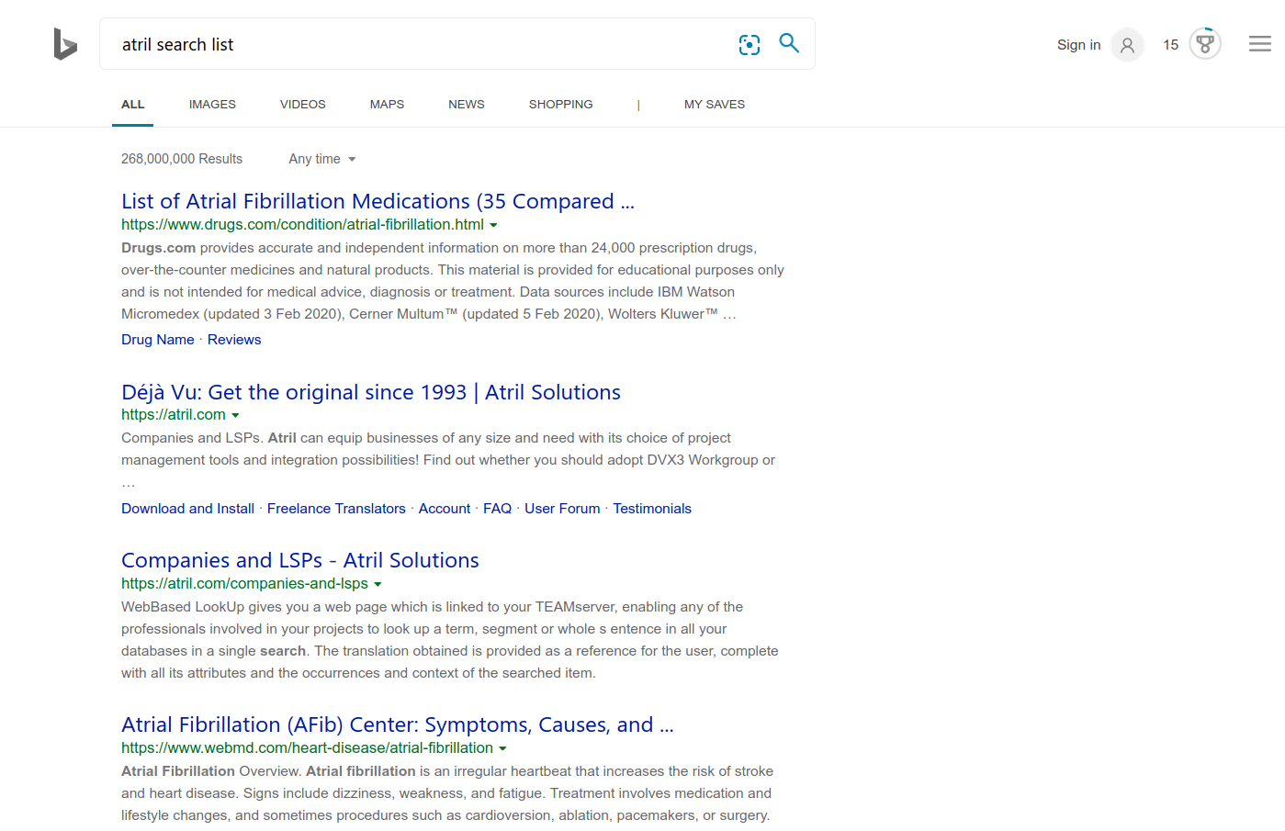The height and width of the screenshot is (831, 1285).
Task: Open the User Forum sublink
Action: click(562, 509)
